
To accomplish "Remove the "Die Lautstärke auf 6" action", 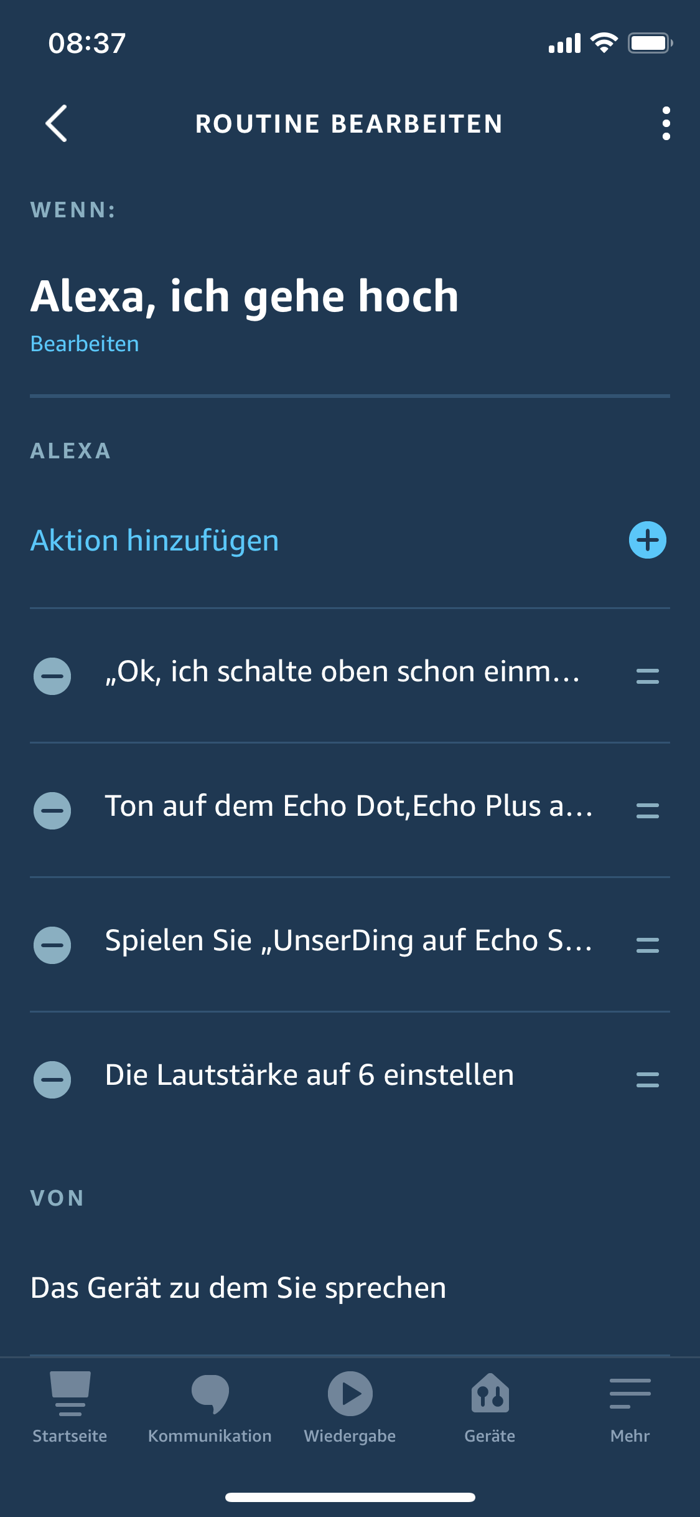I will 52,1079.
